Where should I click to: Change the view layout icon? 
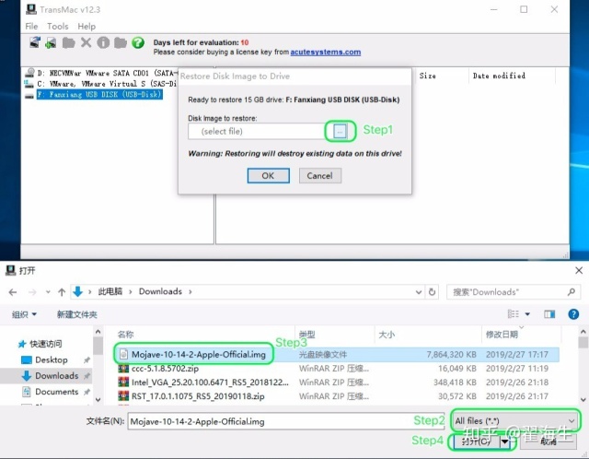pos(514,313)
